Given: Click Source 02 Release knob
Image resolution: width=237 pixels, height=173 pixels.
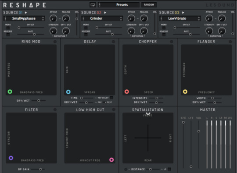Looking at the screenshot, I should (144, 18).
